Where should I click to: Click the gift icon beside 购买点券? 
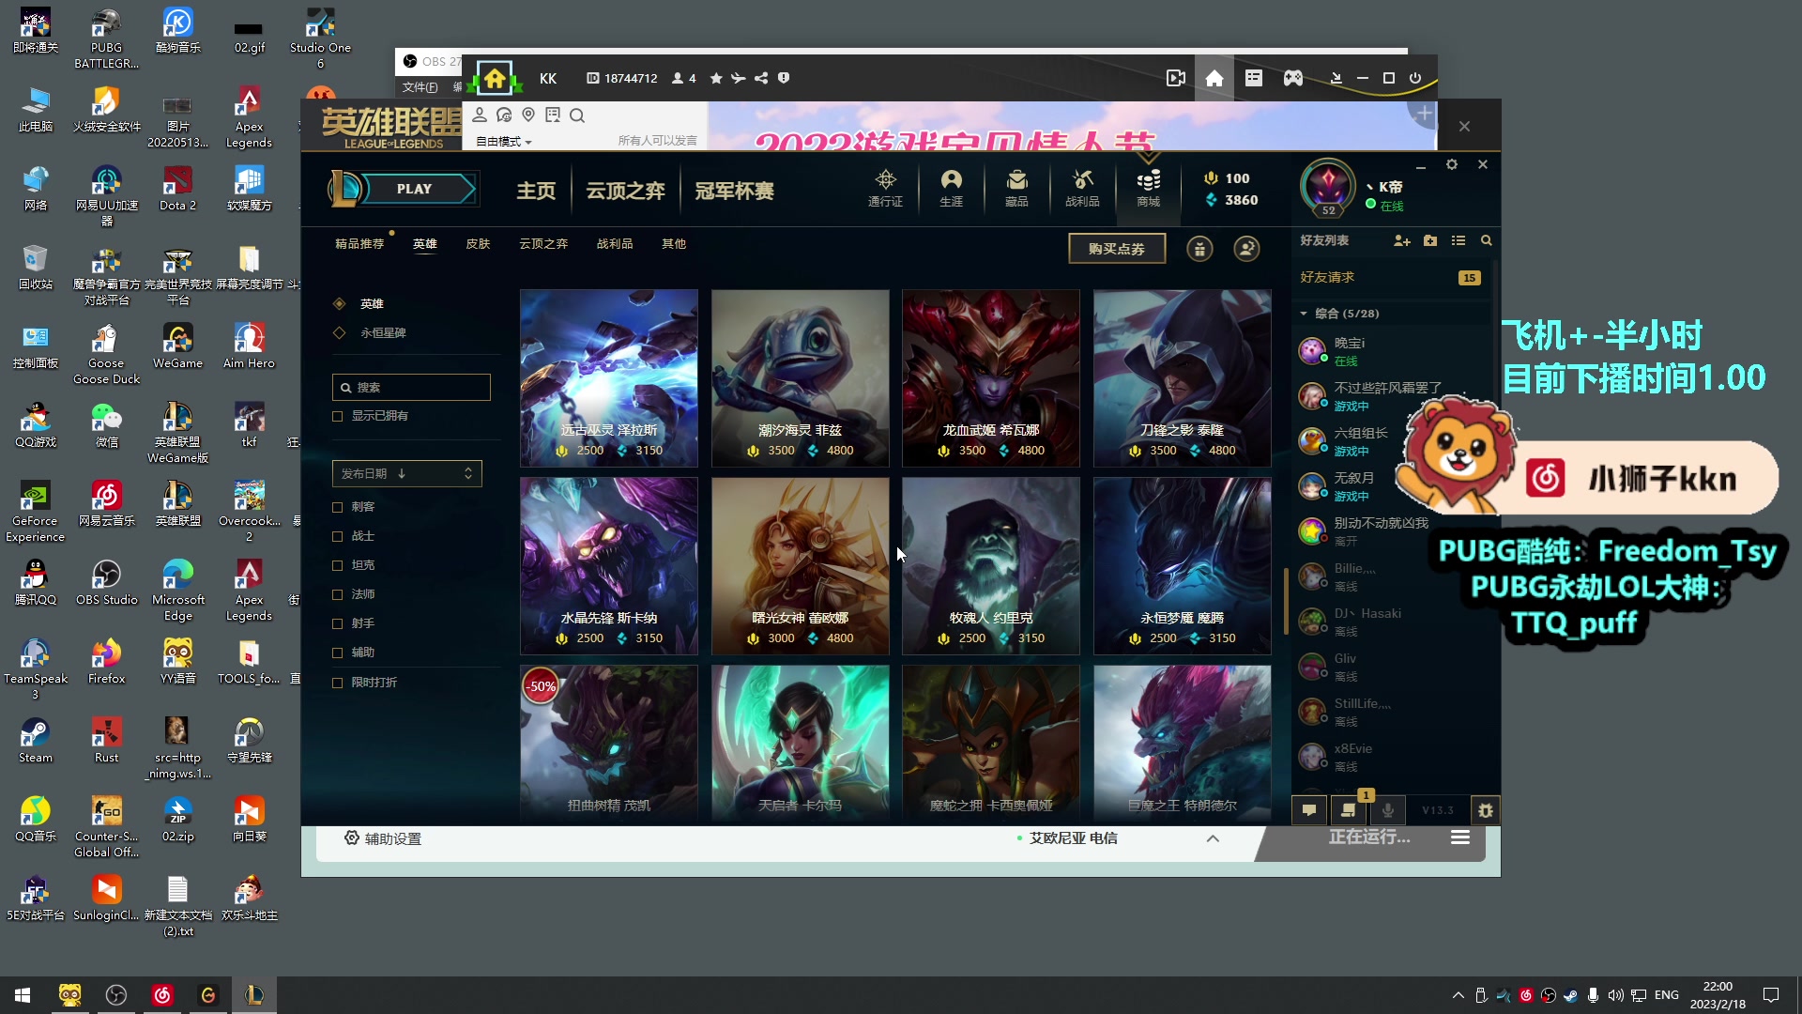(x=1199, y=249)
